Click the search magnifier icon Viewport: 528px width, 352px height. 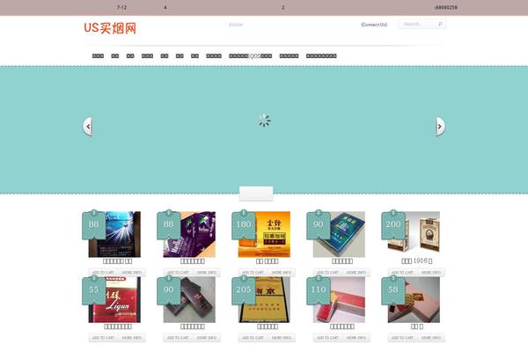point(440,24)
